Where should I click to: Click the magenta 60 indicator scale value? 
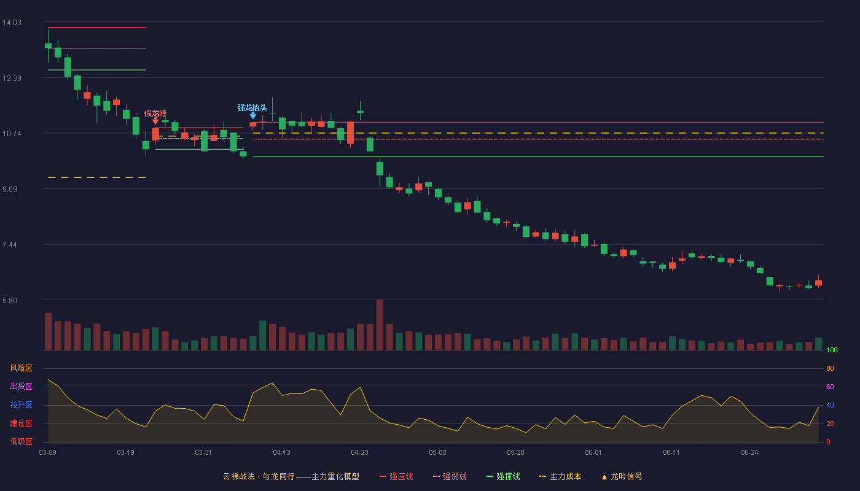(830, 387)
